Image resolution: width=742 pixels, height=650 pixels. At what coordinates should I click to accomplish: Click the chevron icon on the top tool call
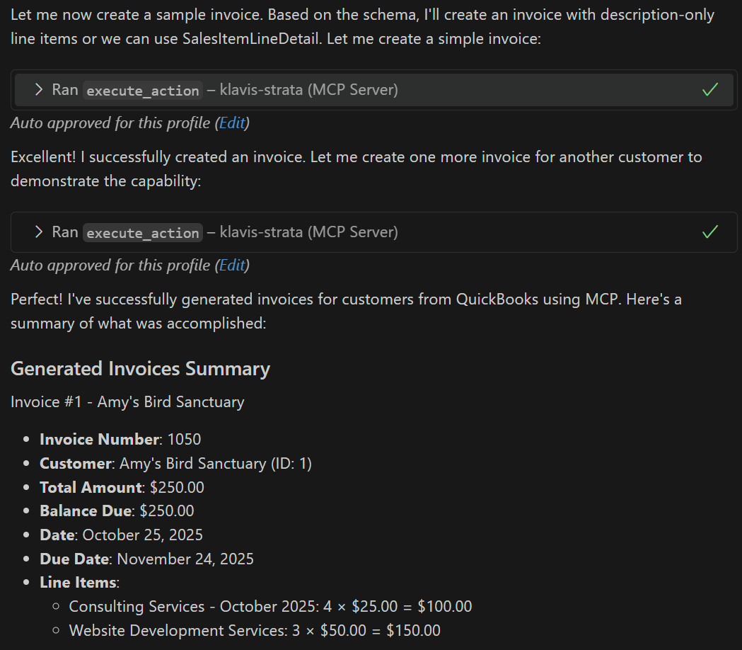coord(37,90)
